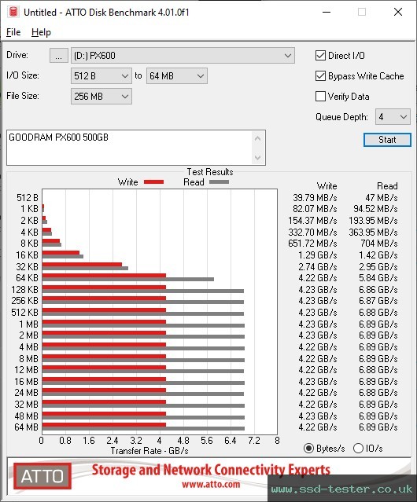Click the 2.74 GB/s write value

pyautogui.click(x=318, y=266)
